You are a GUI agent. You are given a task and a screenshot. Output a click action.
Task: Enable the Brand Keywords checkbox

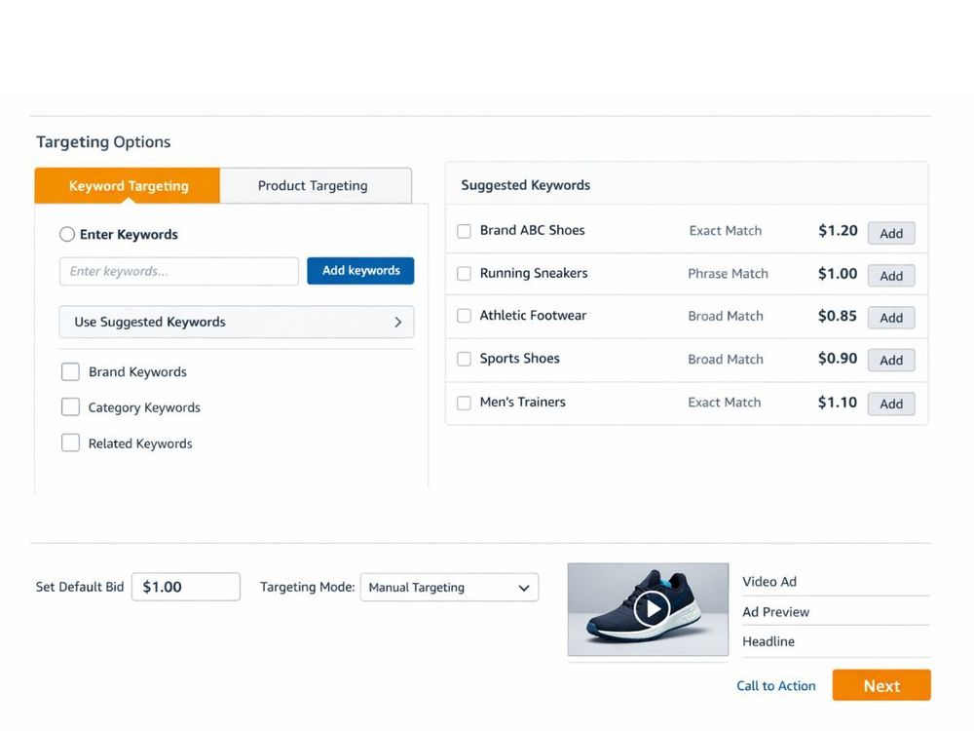coord(71,371)
